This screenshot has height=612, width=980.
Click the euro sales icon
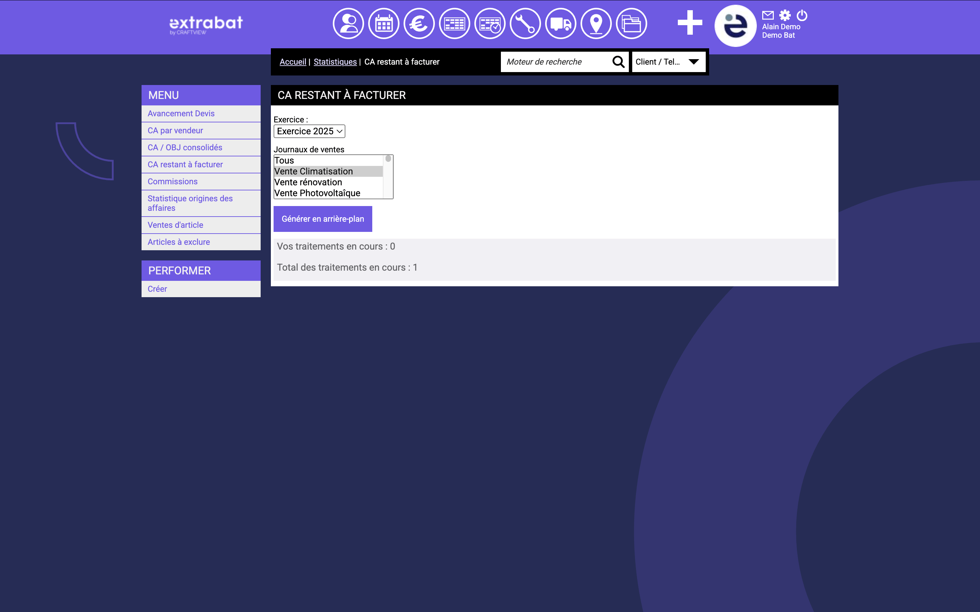[x=419, y=24]
